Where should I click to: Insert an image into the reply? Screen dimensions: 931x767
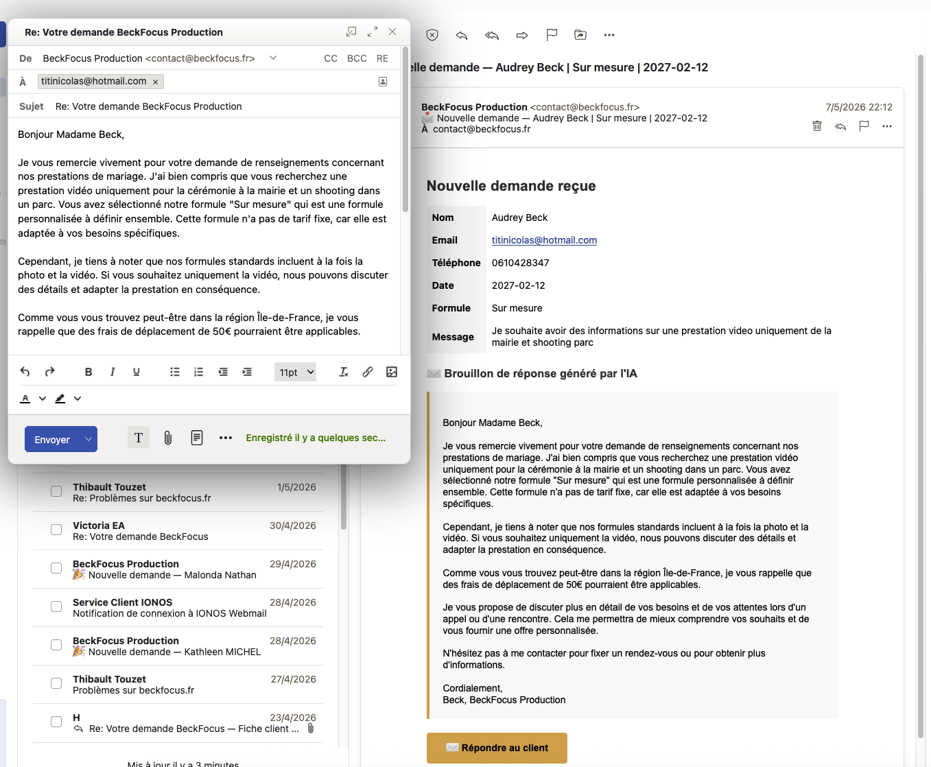pos(392,372)
